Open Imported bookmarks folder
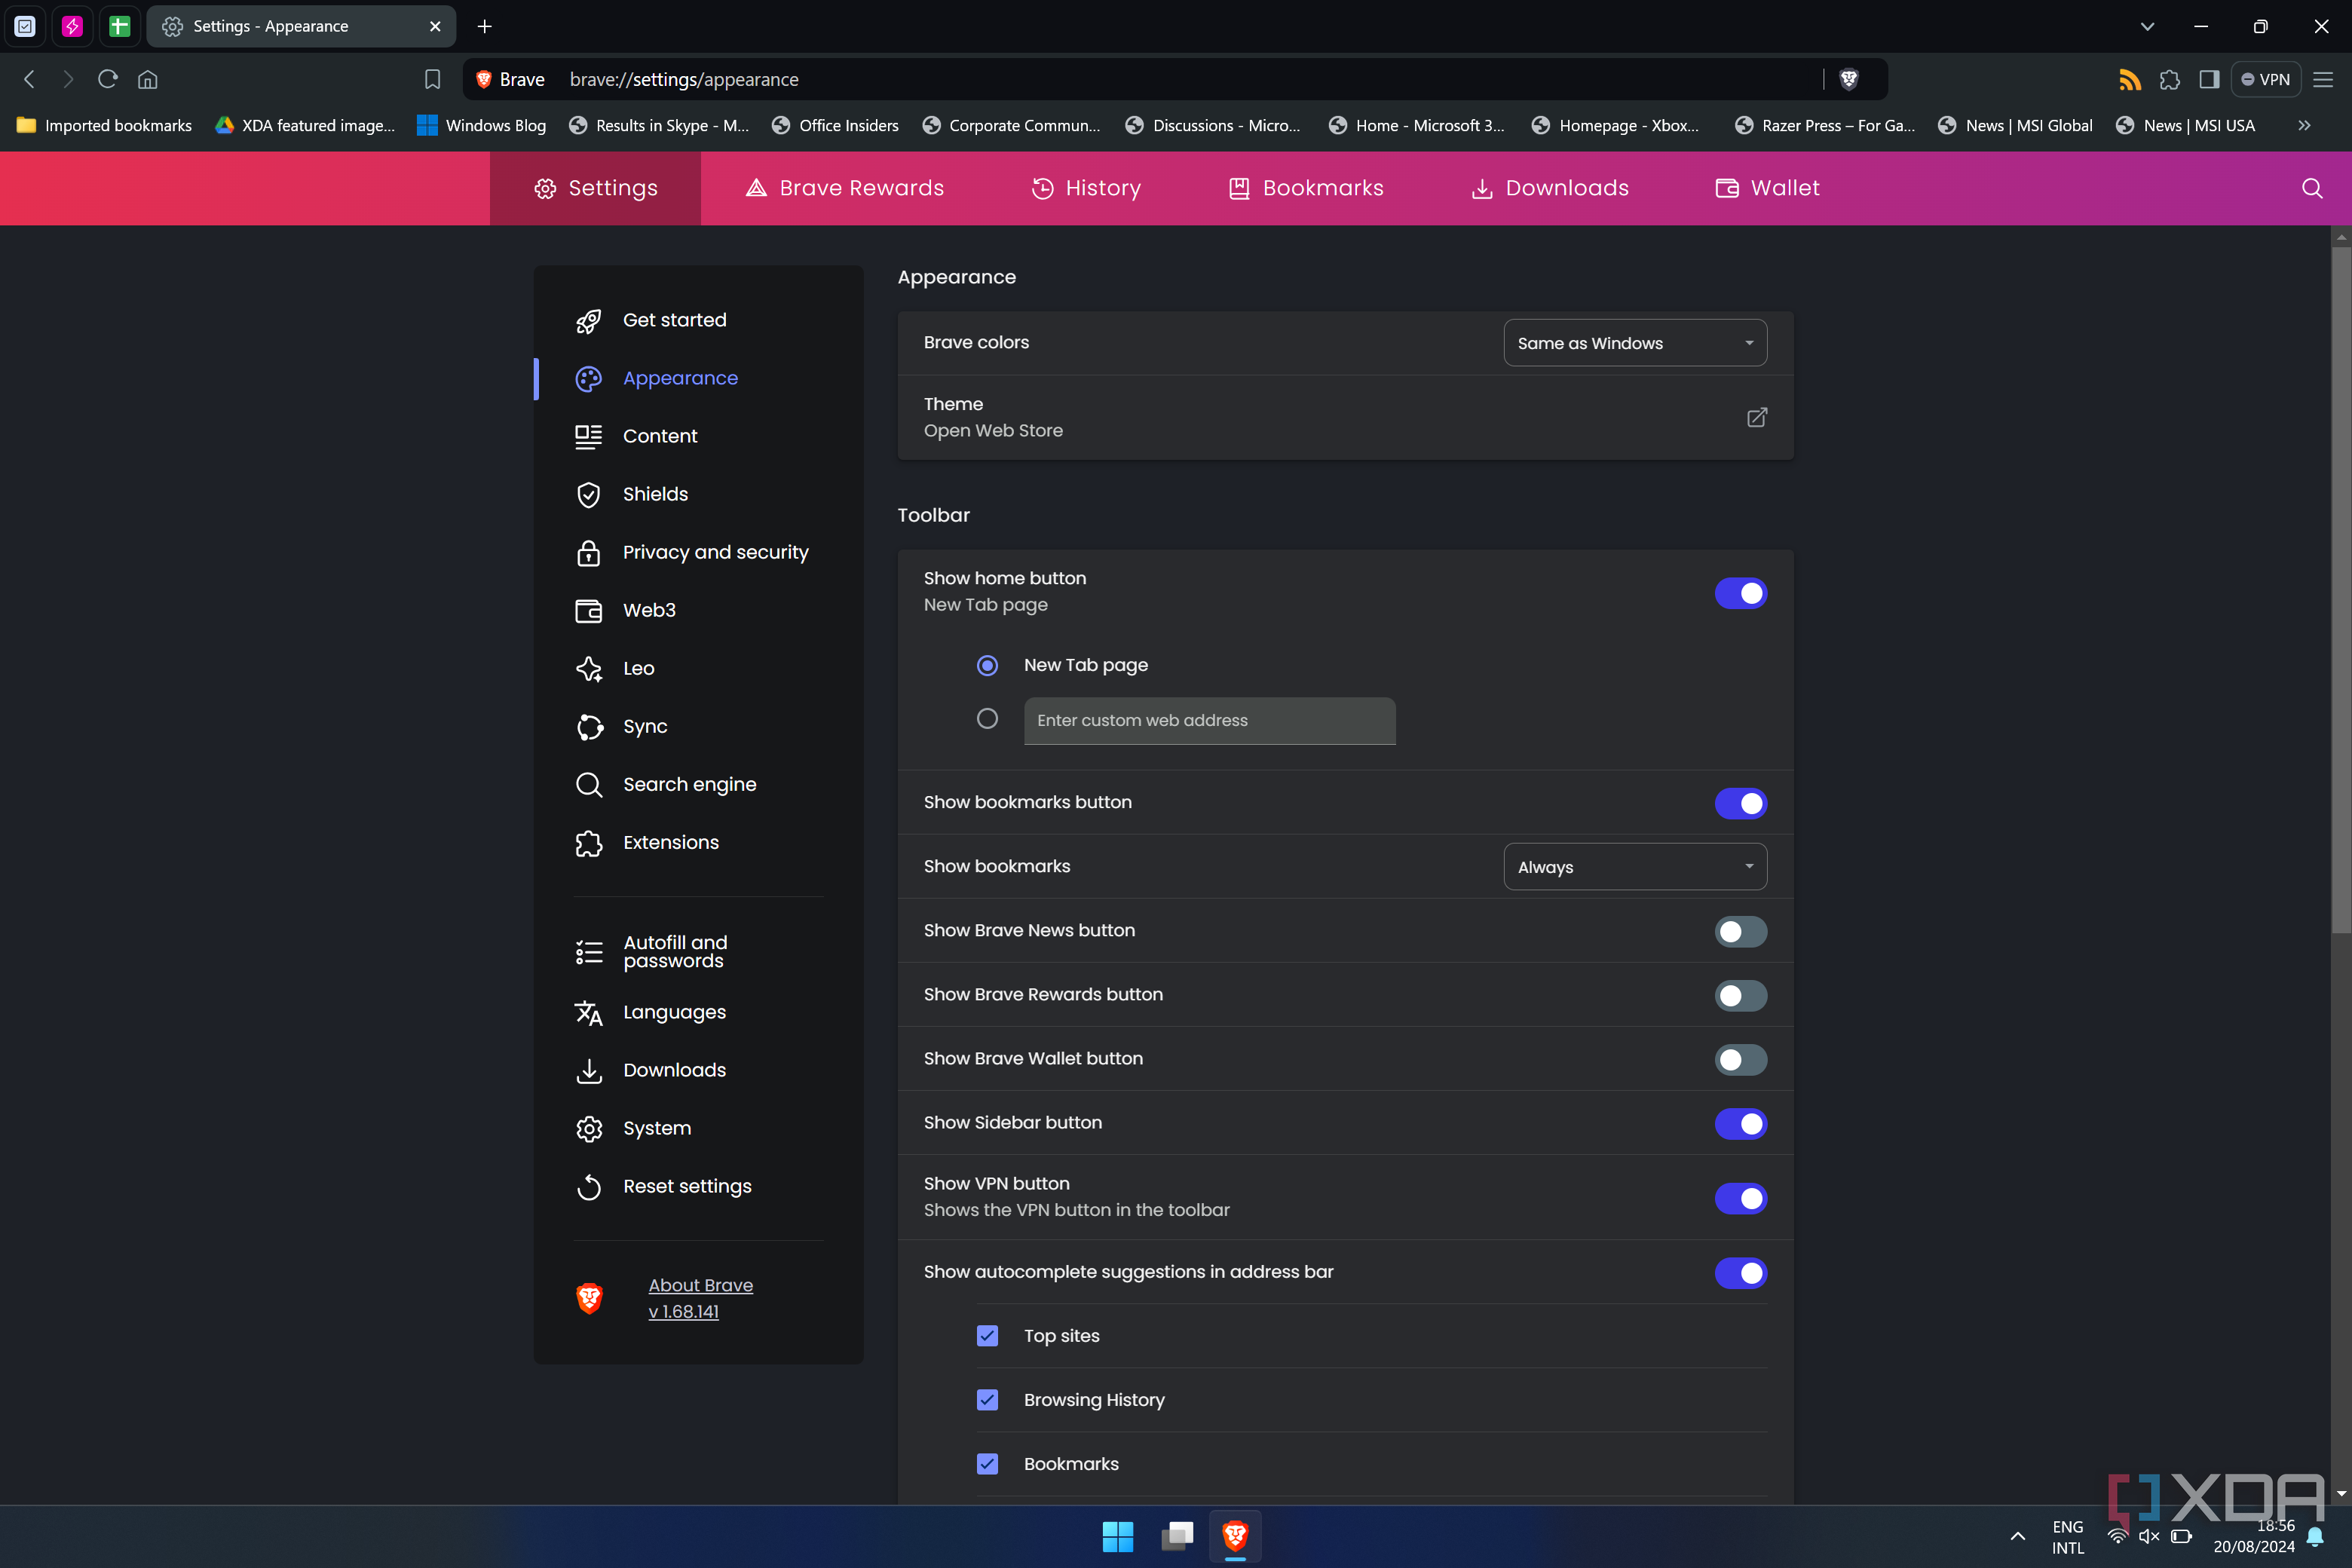Viewport: 2352px width, 1568px height. [104, 125]
